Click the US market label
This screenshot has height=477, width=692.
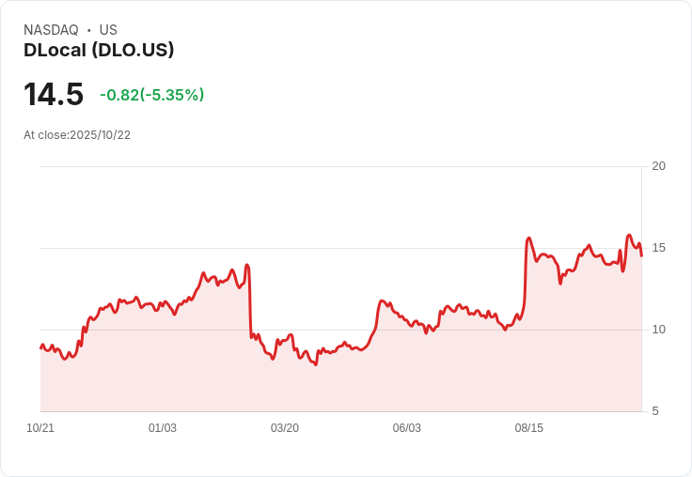[108, 30]
